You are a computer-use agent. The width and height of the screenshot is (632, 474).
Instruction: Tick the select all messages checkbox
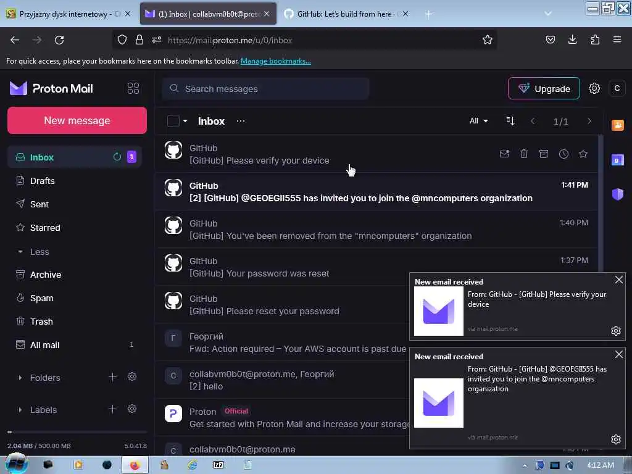(173, 121)
